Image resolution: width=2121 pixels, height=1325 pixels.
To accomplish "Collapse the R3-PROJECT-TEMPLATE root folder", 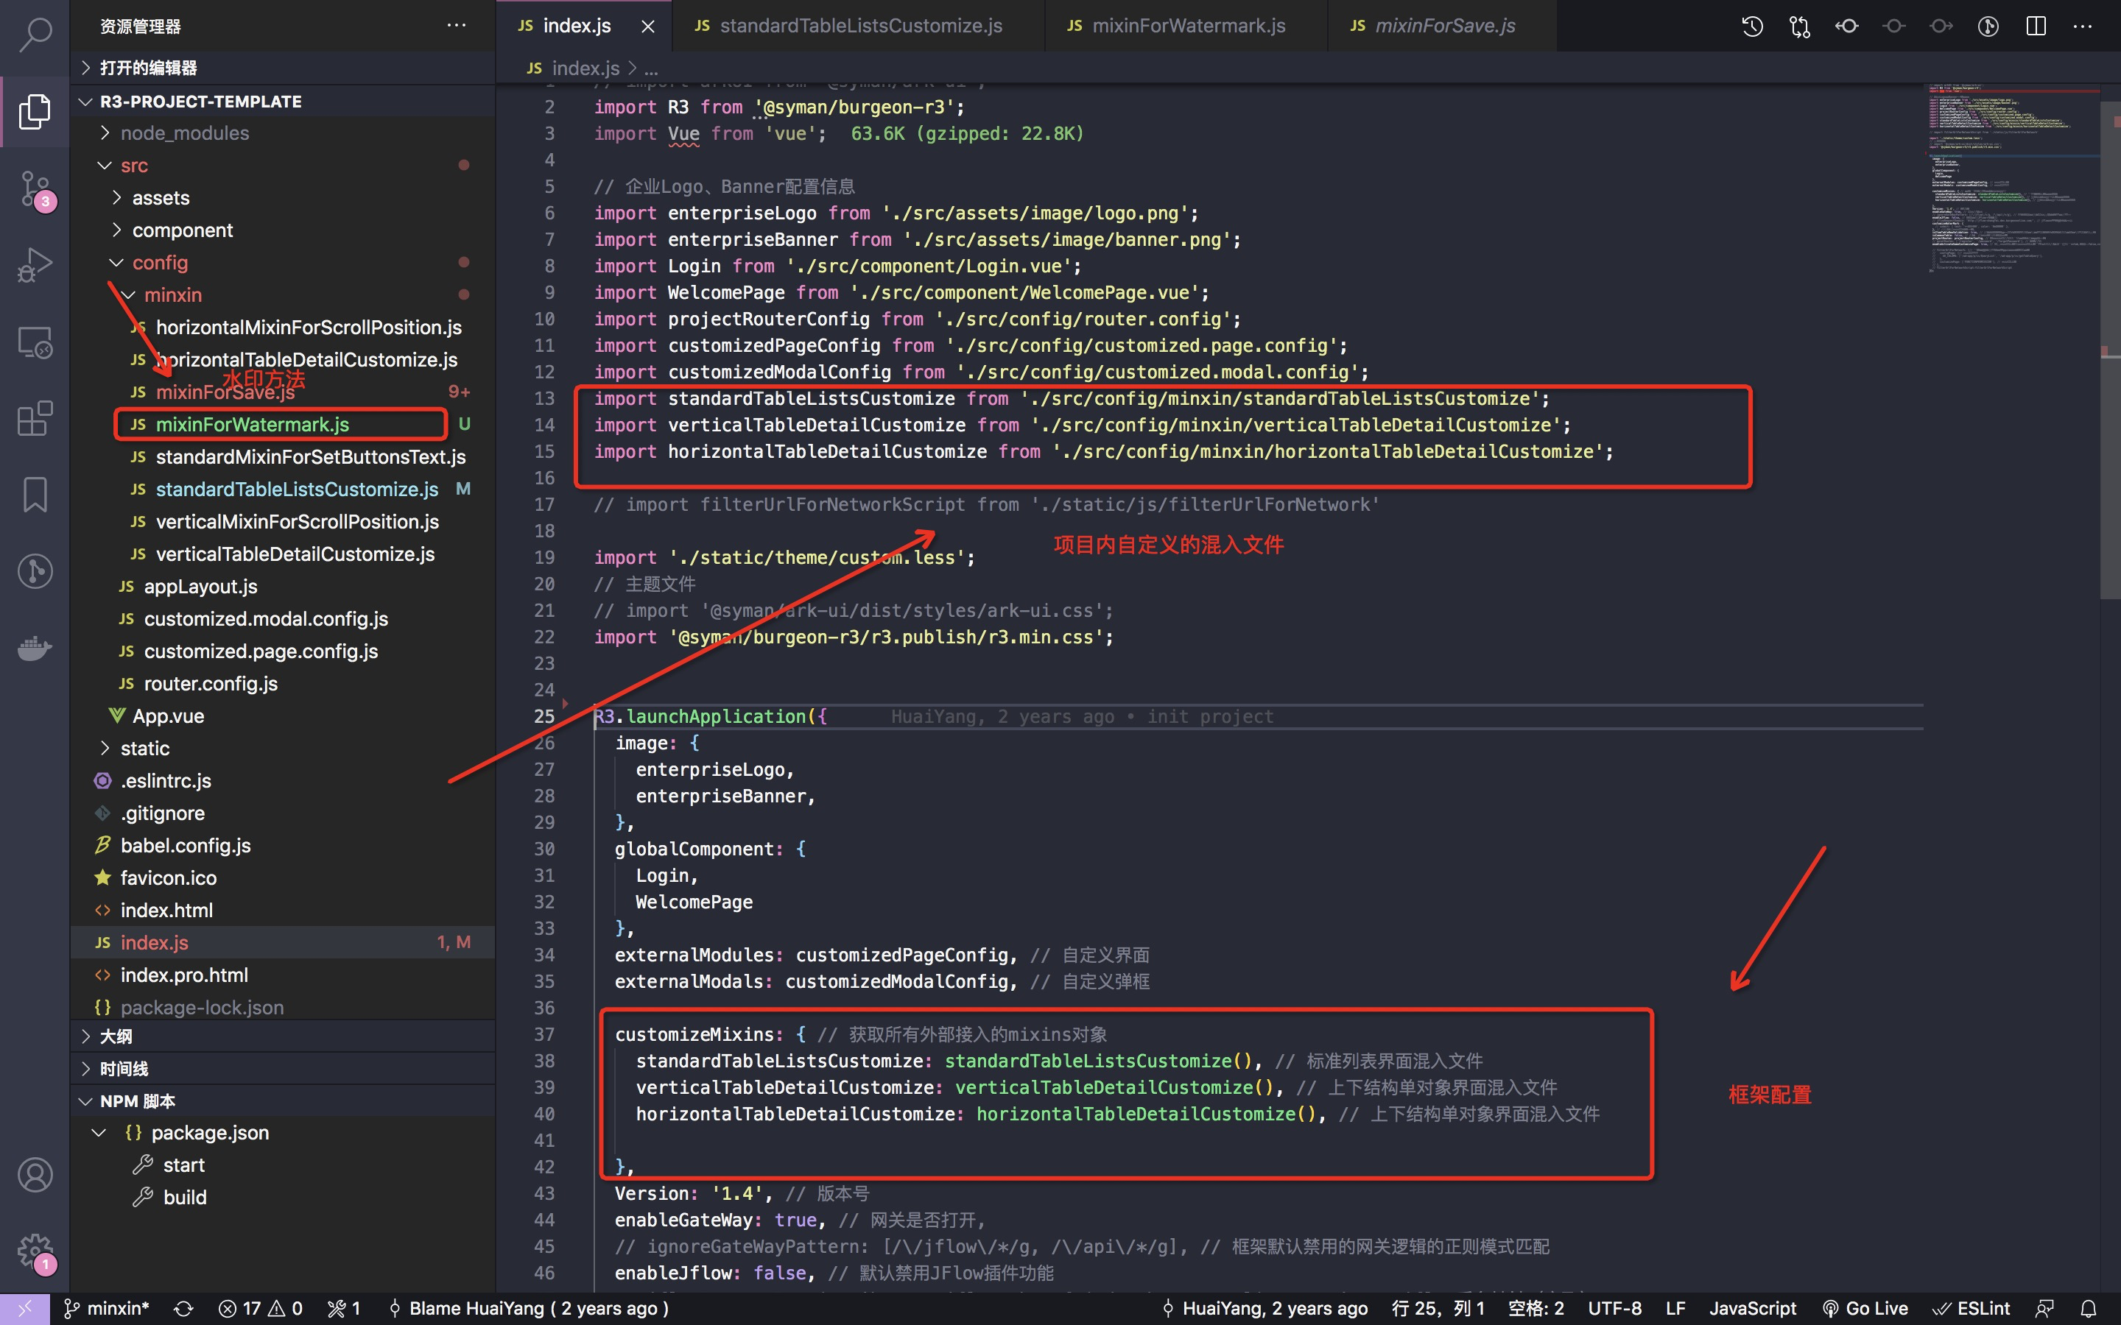I will tap(282, 102).
